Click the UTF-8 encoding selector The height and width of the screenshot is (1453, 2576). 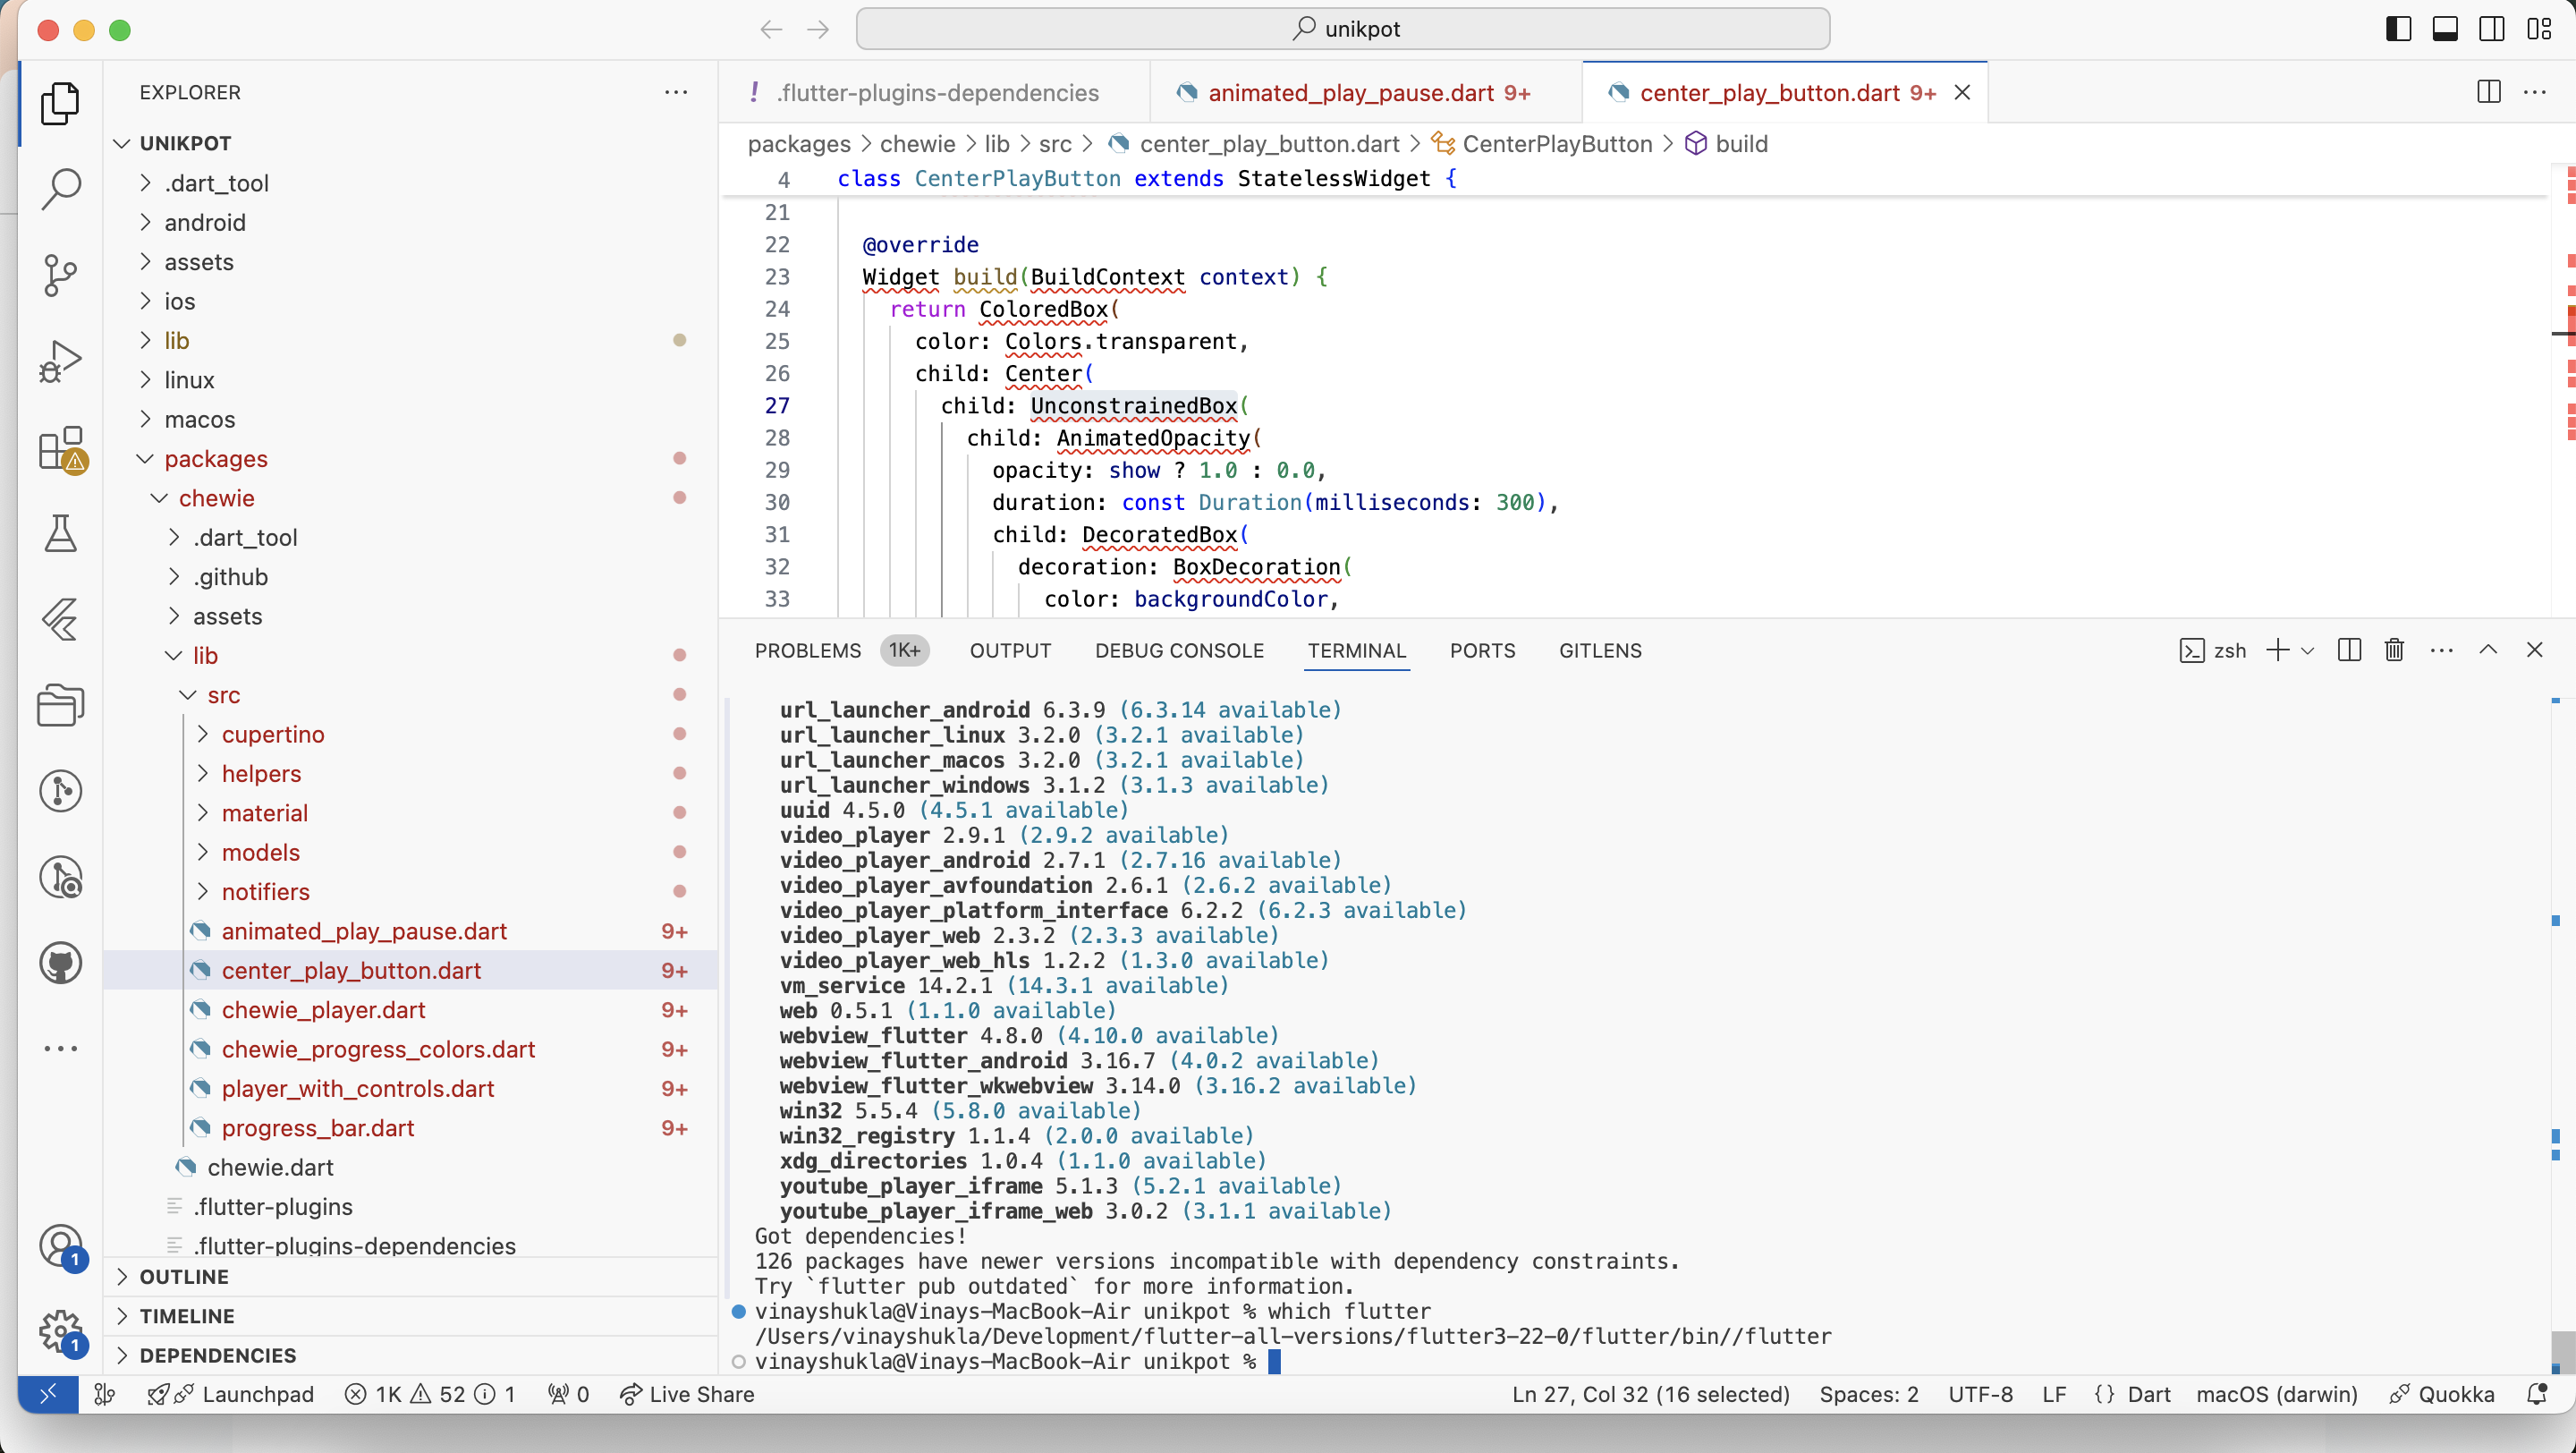[x=1980, y=1394]
